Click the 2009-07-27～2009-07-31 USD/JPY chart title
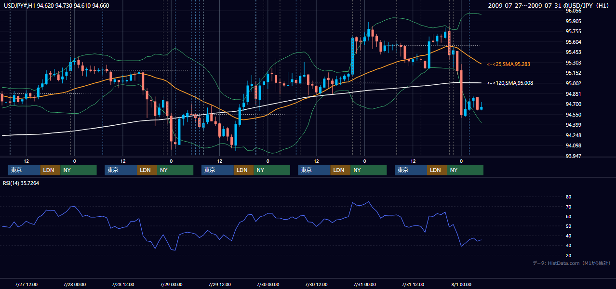616x289 pixels. point(549,6)
